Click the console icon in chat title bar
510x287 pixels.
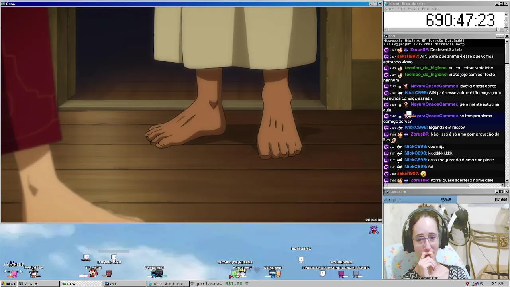[x=386, y=36]
